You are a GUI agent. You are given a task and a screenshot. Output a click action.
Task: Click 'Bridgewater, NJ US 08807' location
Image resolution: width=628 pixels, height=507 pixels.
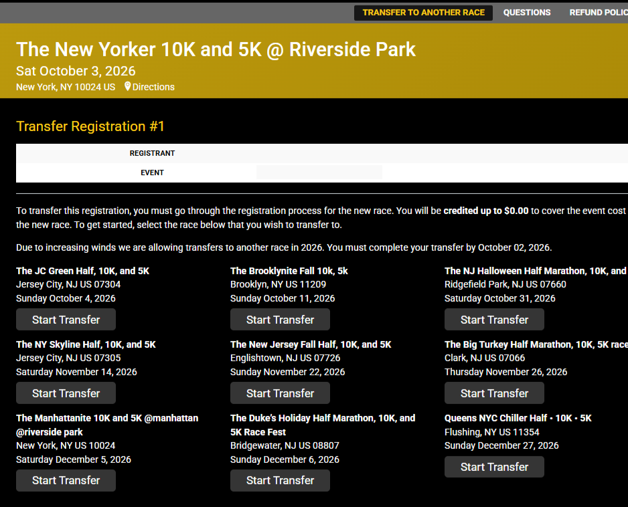click(x=285, y=445)
